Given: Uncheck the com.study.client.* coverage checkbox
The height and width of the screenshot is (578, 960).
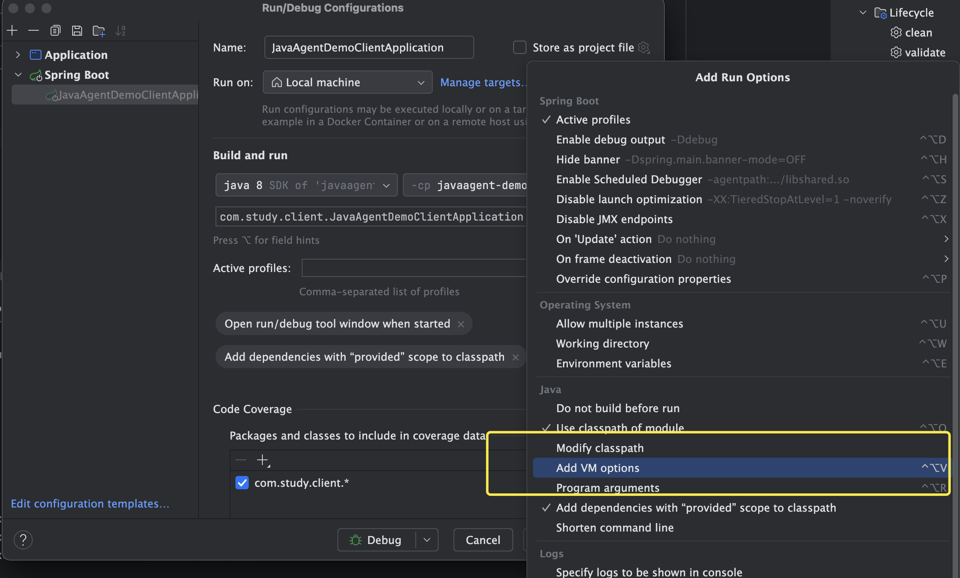Looking at the screenshot, I should [242, 483].
